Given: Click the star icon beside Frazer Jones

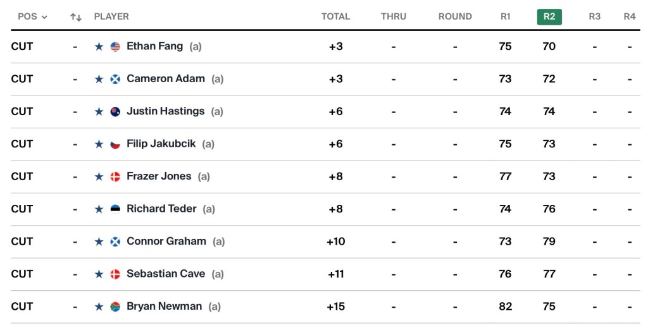Looking at the screenshot, I should tap(99, 176).
